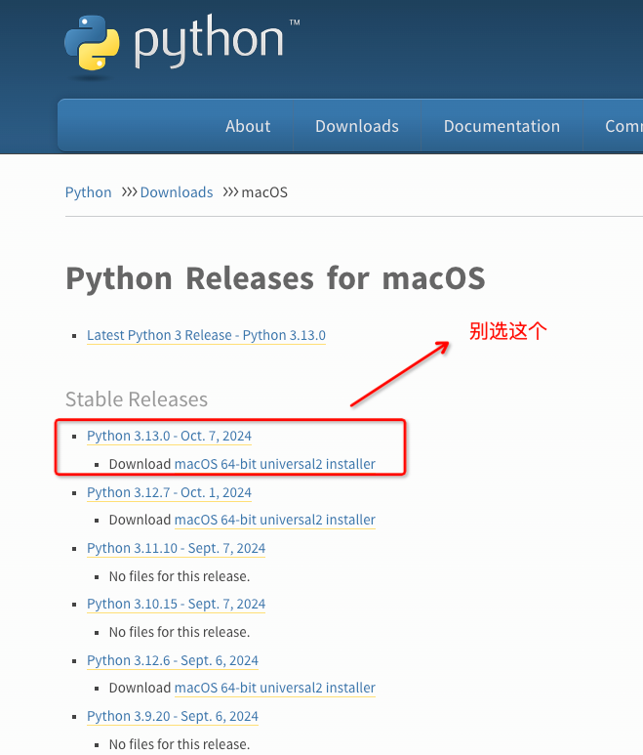The width and height of the screenshot is (643, 755).
Task: Download Python 3.12.7 macOS universal2 installer
Action: coord(274,520)
